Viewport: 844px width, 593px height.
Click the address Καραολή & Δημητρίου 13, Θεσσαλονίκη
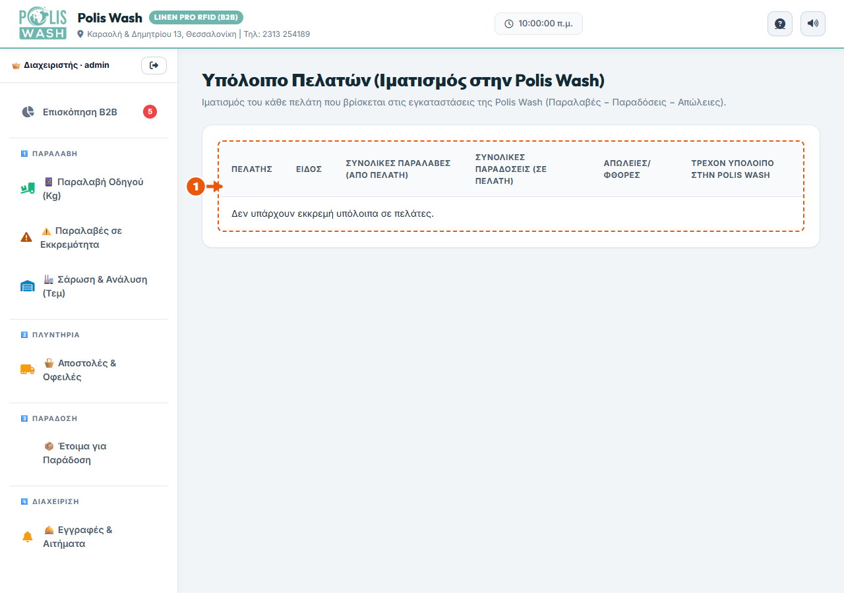click(x=162, y=34)
